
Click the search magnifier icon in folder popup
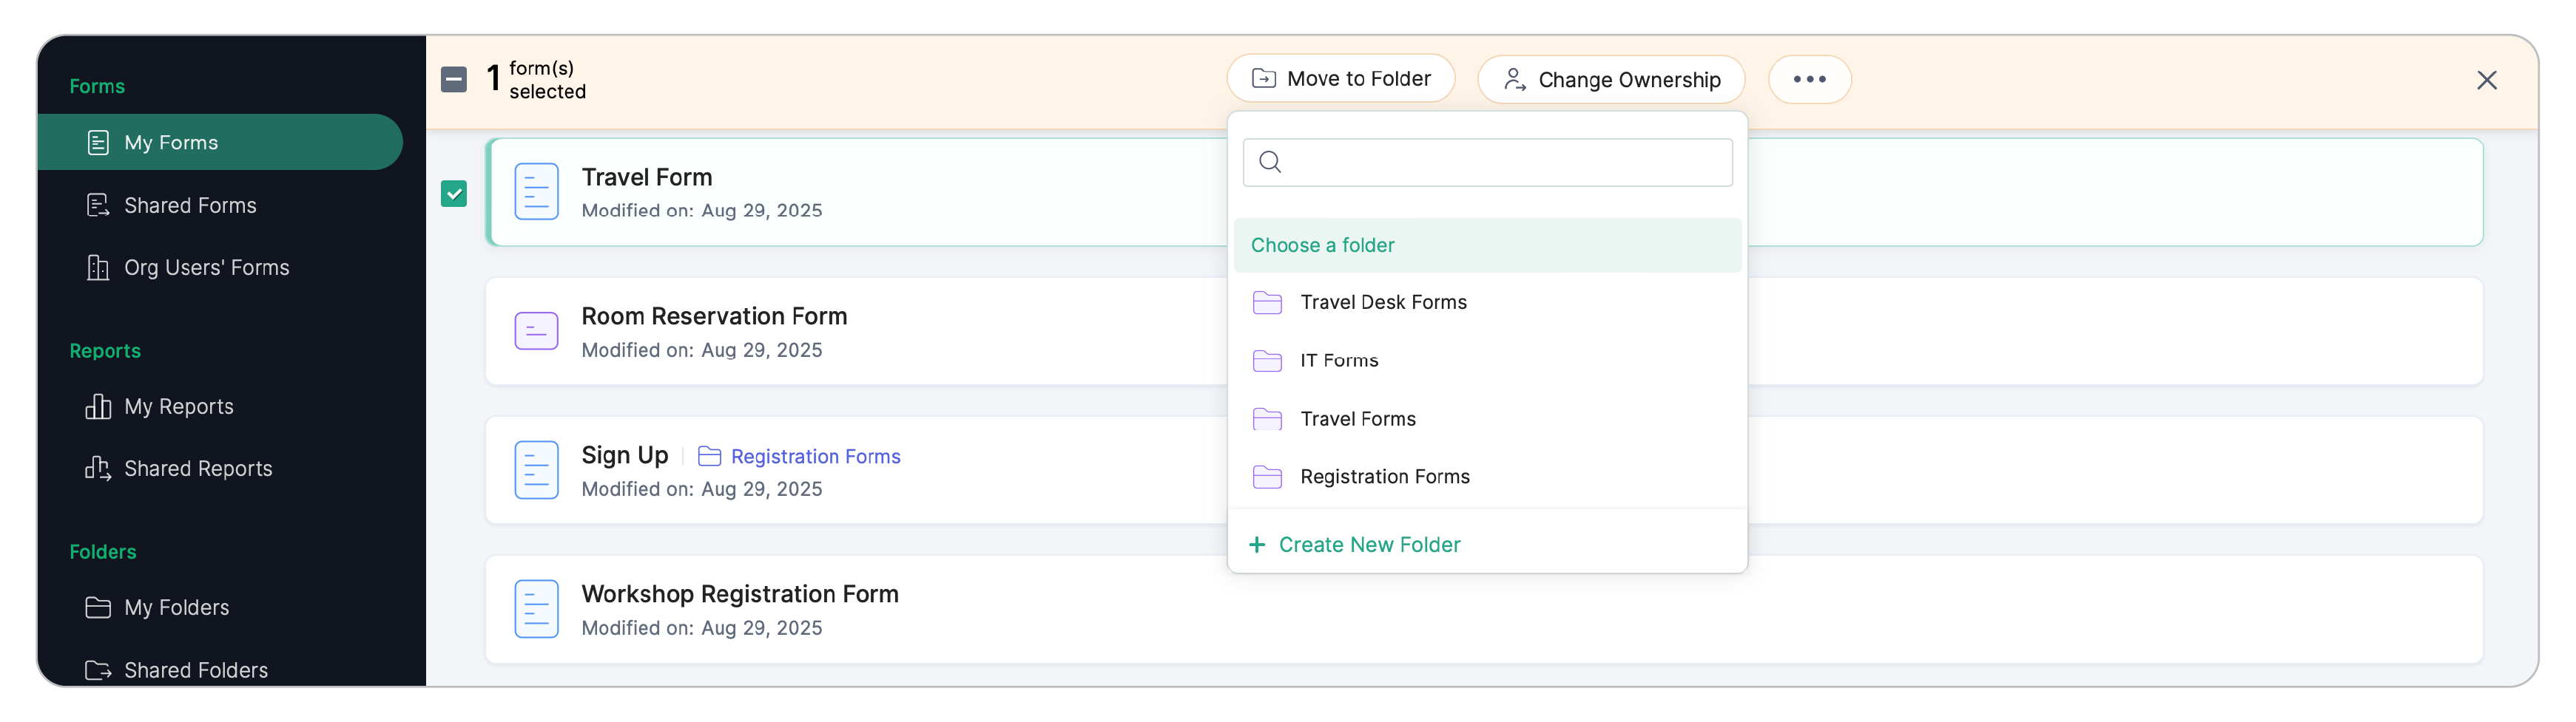pos(1270,162)
